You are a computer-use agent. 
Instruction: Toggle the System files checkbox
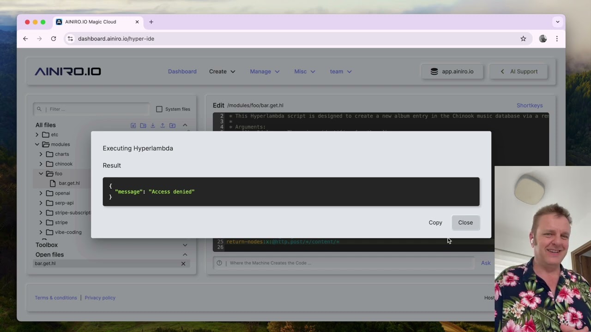[x=159, y=109]
